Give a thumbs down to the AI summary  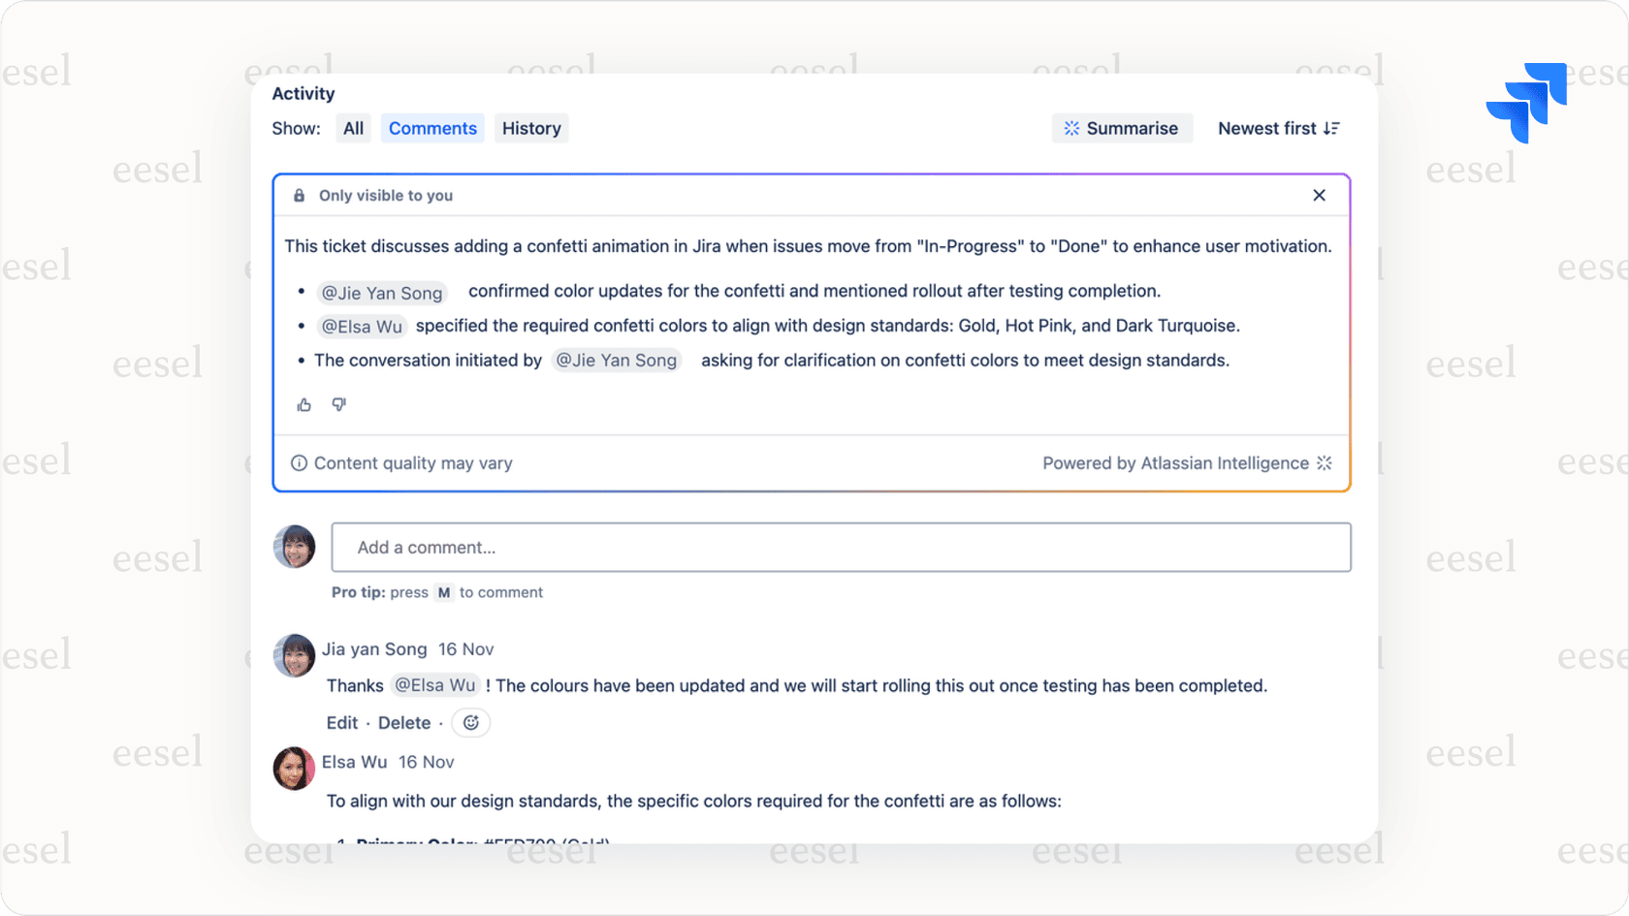coord(338,404)
